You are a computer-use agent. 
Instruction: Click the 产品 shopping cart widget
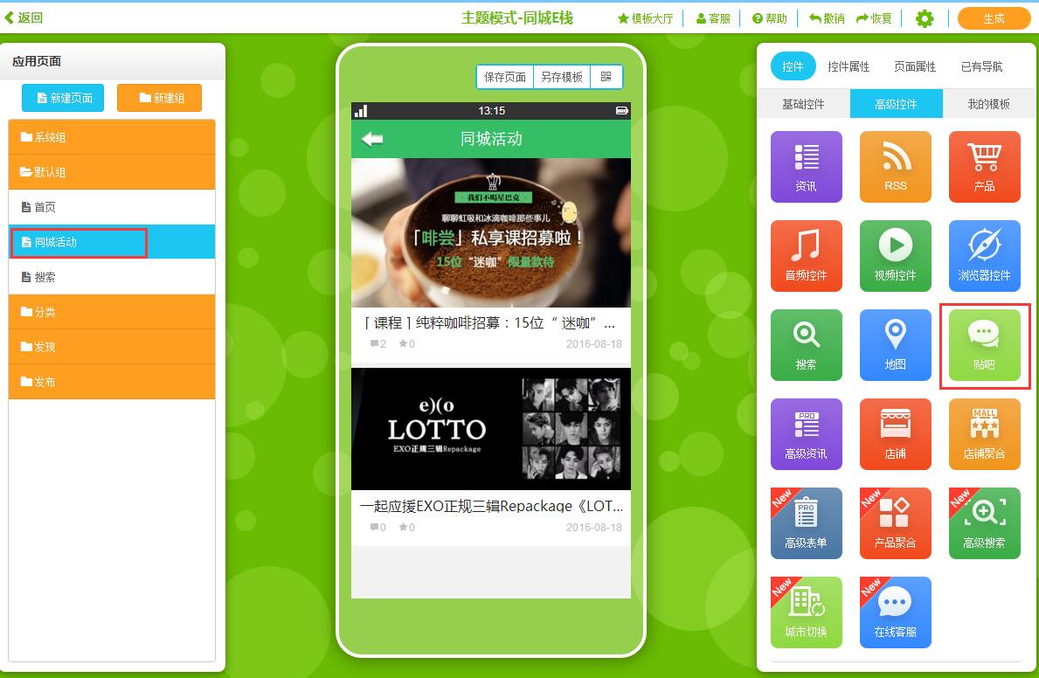[x=984, y=166]
